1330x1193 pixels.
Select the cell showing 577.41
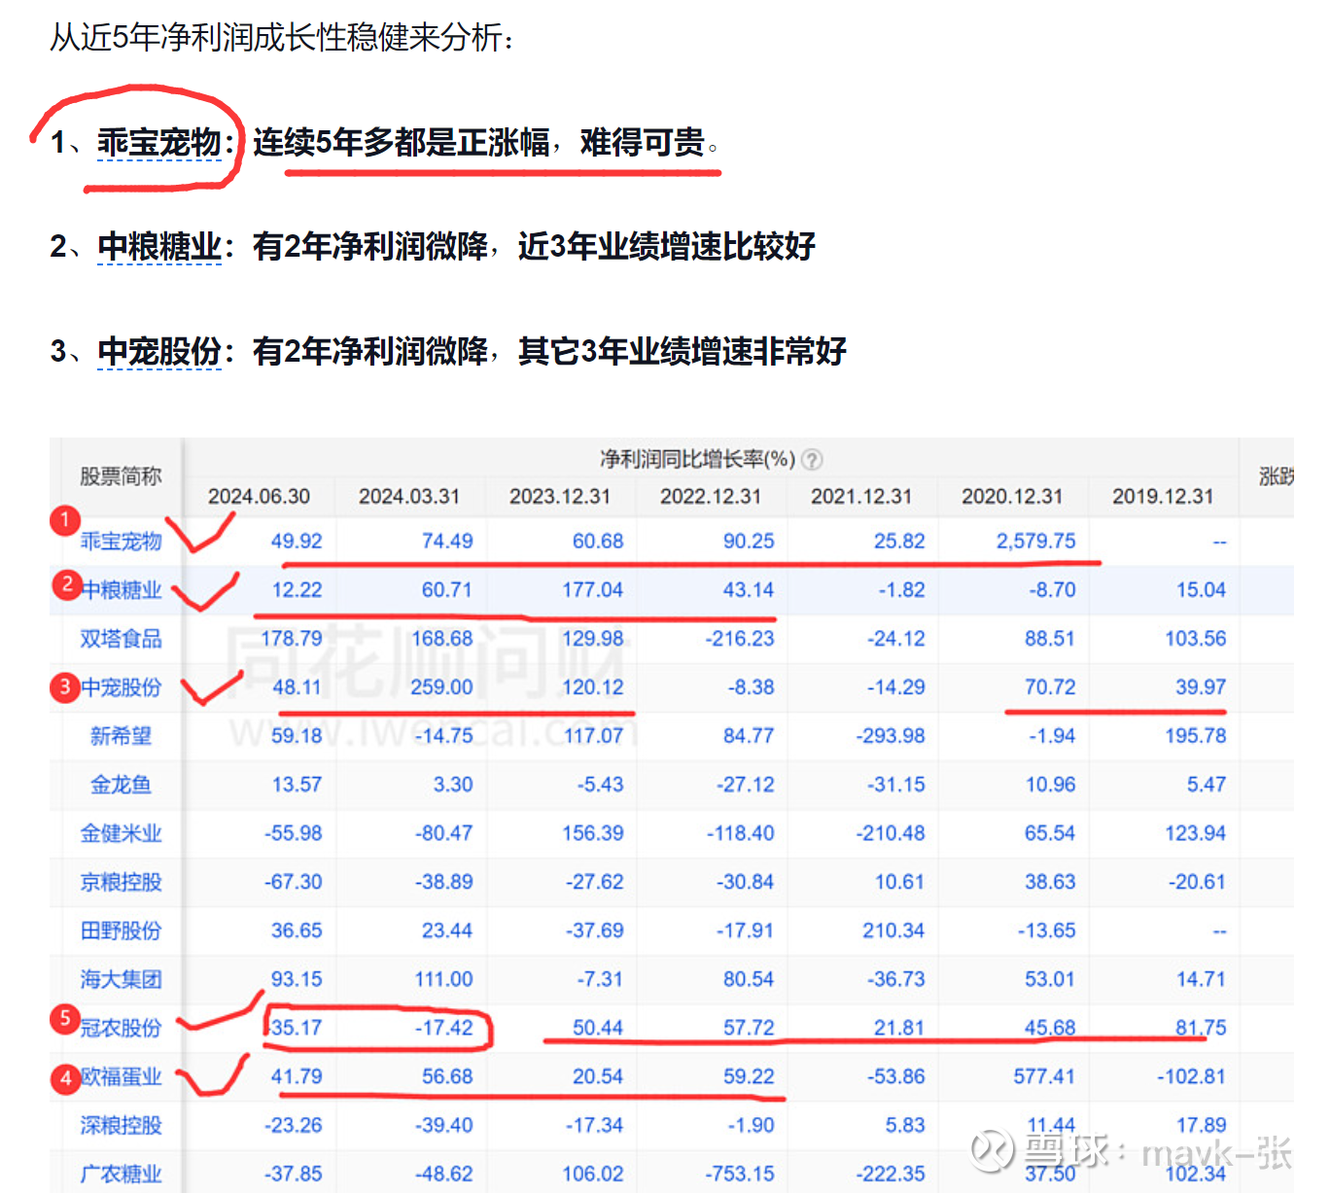coord(1044,1075)
